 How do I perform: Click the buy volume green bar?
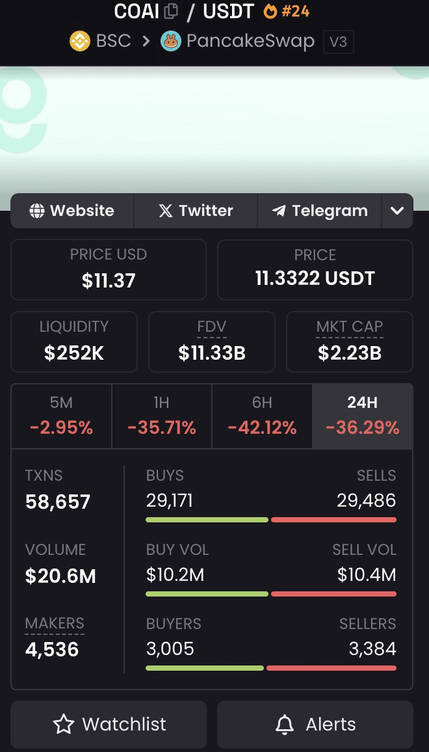click(207, 594)
